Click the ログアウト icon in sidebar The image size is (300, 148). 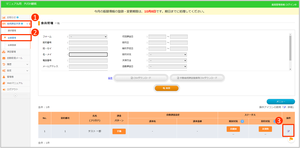pos(4,89)
